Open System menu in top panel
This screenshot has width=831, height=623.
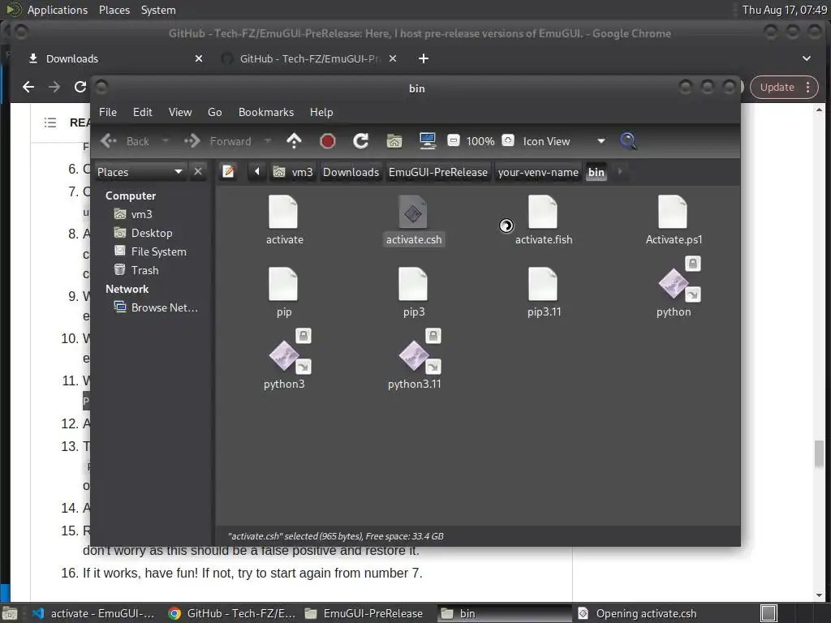158,10
